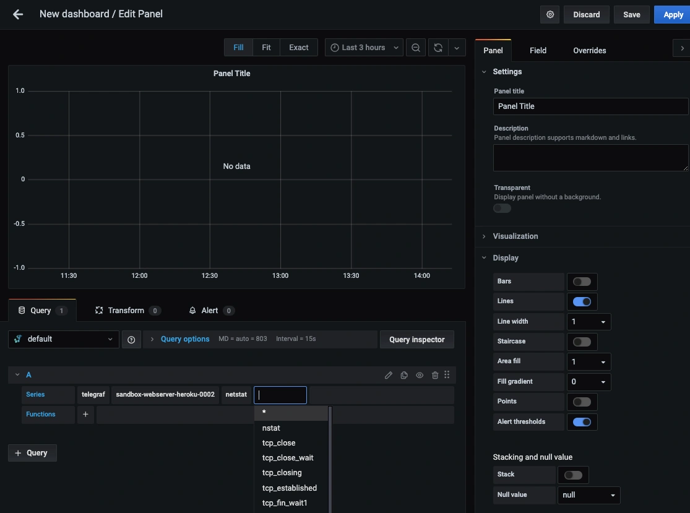Click the suggestion list scrollbar
The width and height of the screenshot is (690, 513).
click(x=330, y=459)
